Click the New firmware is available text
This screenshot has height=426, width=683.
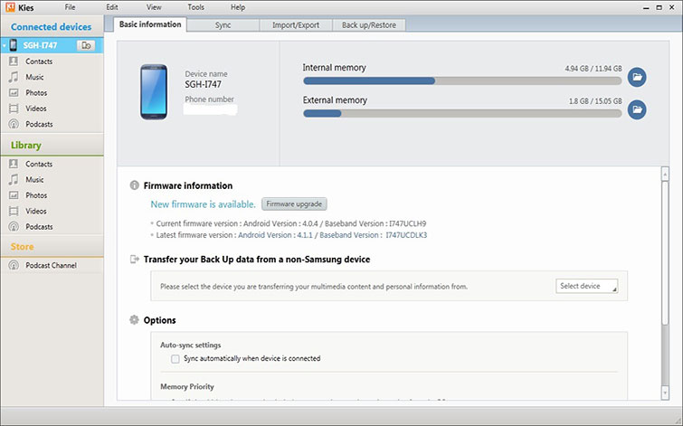pyautogui.click(x=203, y=204)
